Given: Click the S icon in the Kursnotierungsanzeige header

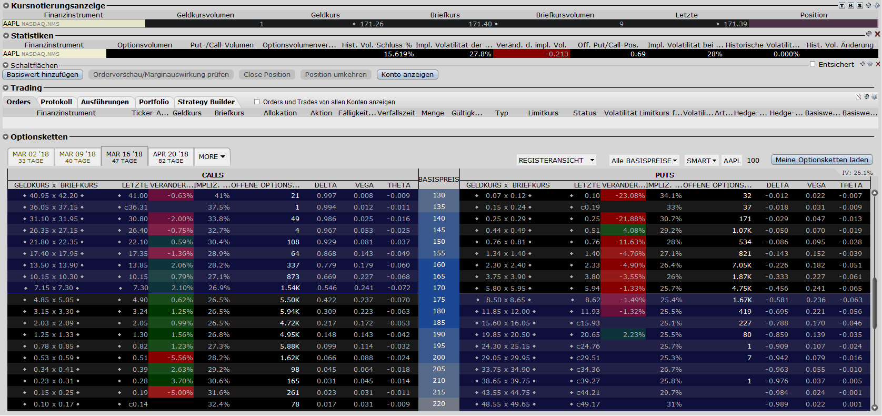Looking at the screenshot, I should tap(859, 6).
